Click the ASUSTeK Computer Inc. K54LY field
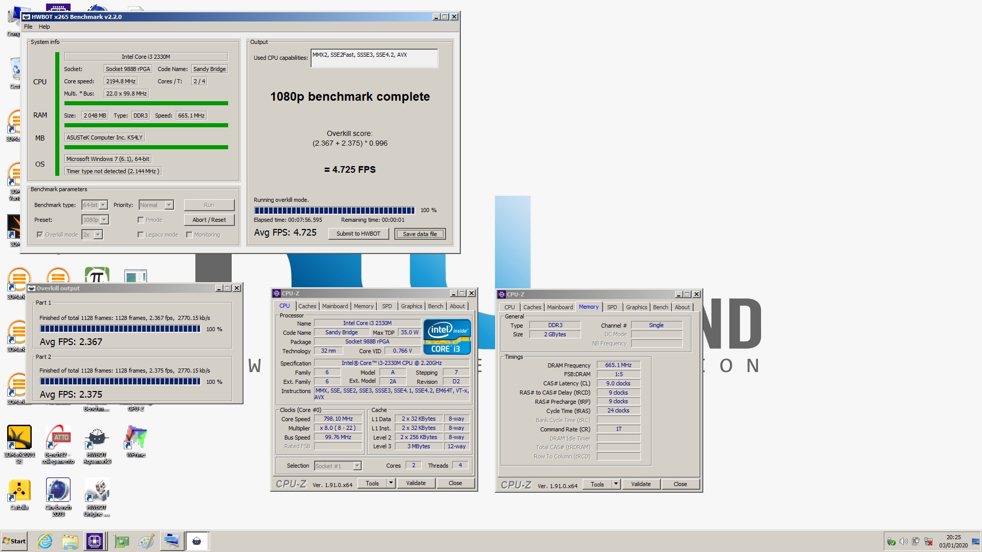The width and height of the screenshot is (982, 552). [104, 137]
